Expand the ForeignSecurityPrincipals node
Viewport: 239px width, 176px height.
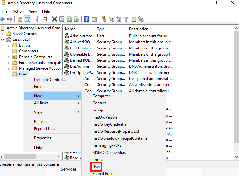click(9, 63)
